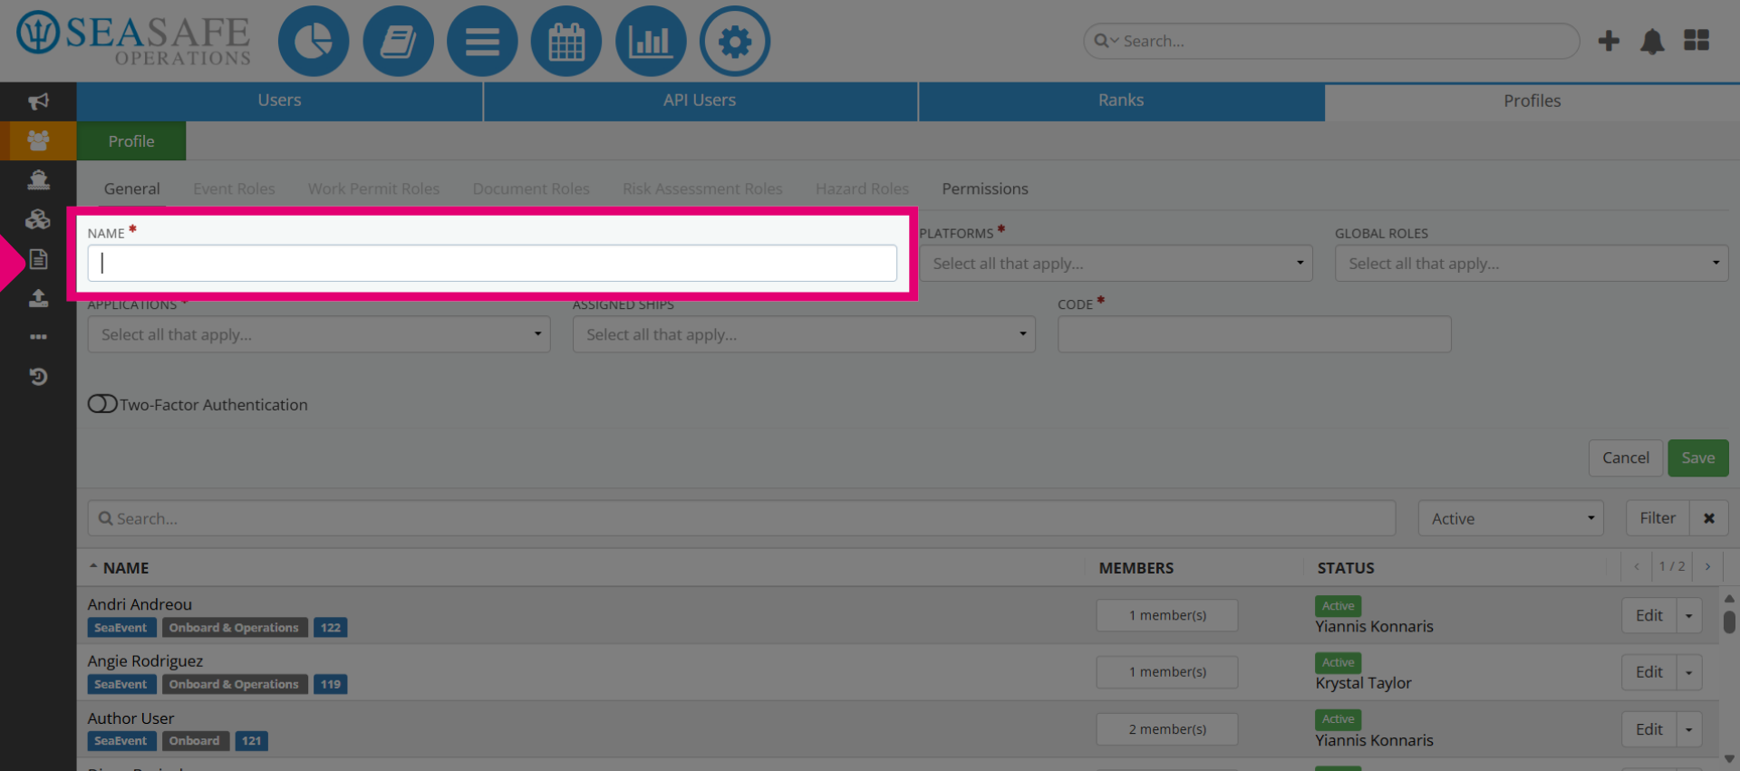Select the users group sidebar icon

click(38, 140)
